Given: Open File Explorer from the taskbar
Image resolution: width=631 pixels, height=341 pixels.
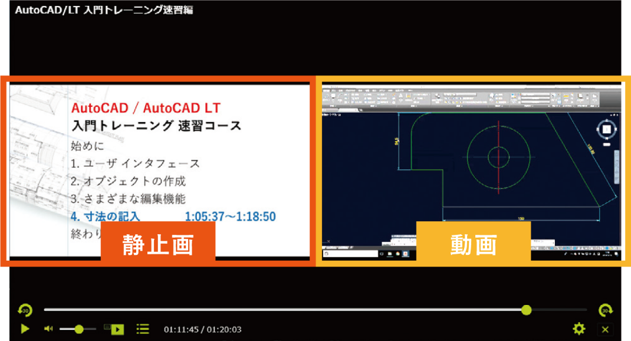Looking at the screenshot, I should click(x=390, y=254).
